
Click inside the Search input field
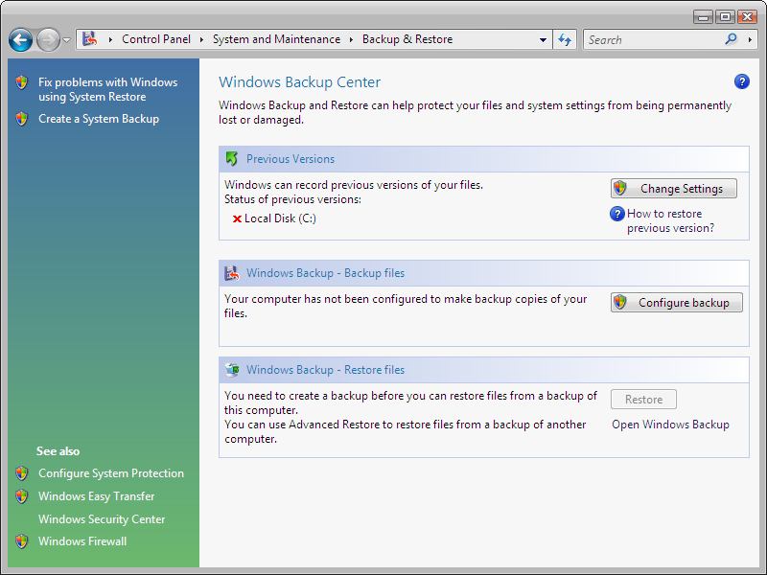tap(652, 40)
